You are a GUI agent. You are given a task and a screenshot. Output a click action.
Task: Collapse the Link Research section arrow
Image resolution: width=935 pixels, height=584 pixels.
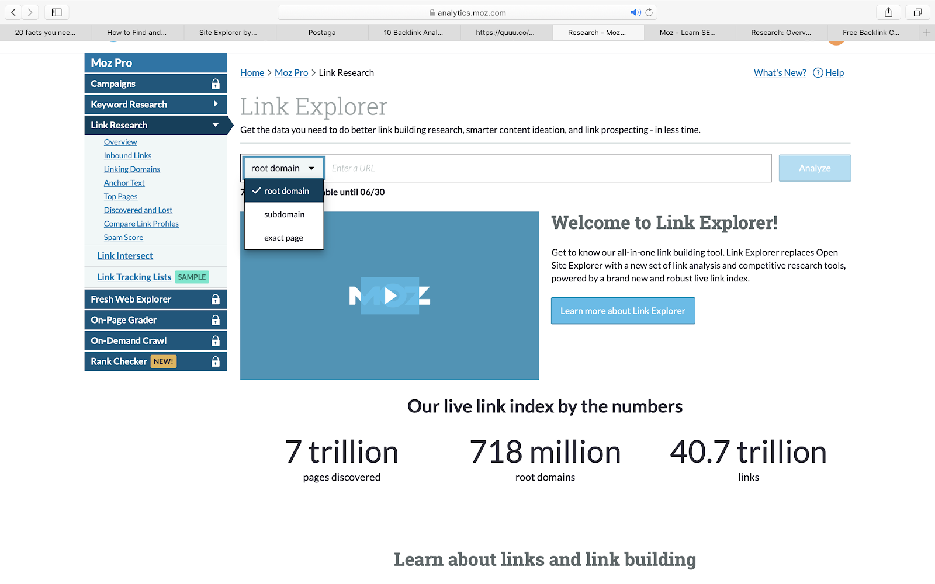coord(216,125)
